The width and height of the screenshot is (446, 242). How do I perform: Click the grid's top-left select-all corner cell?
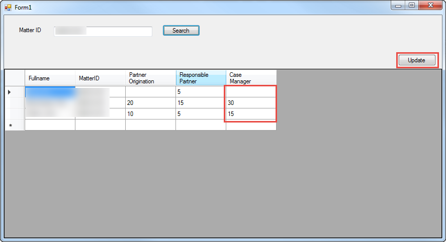[15, 78]
